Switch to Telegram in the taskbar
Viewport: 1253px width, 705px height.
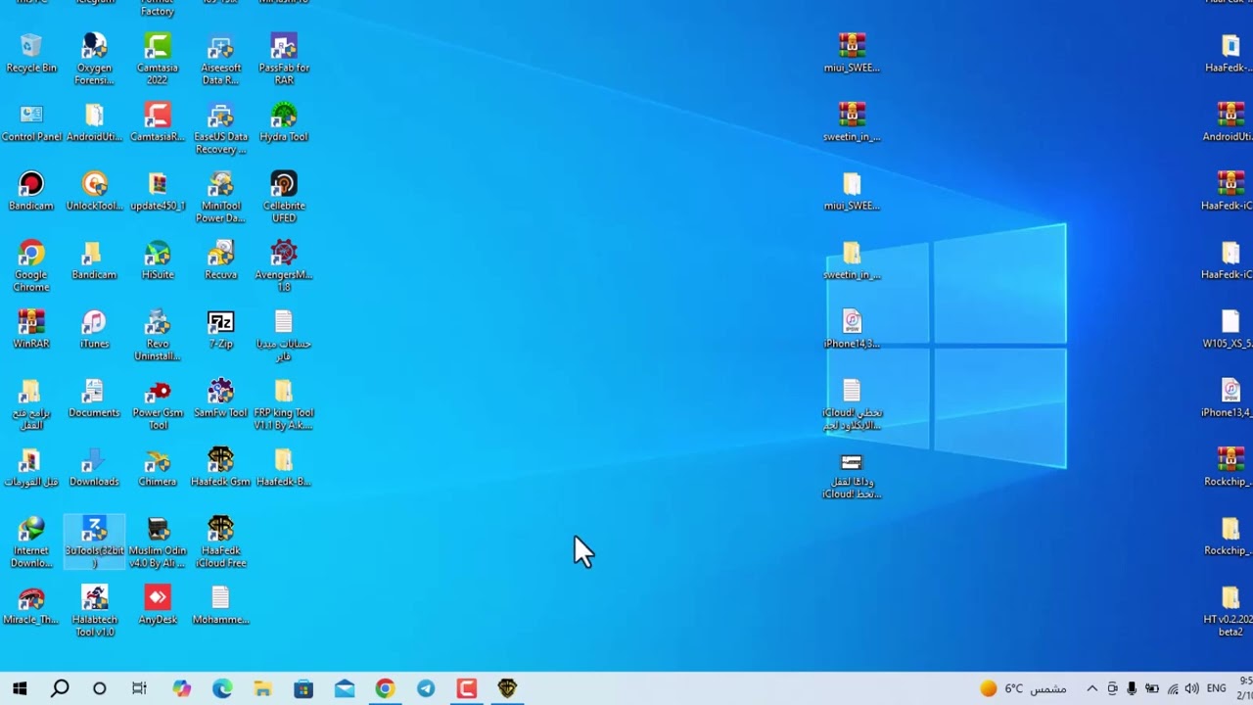coord(426,688)
